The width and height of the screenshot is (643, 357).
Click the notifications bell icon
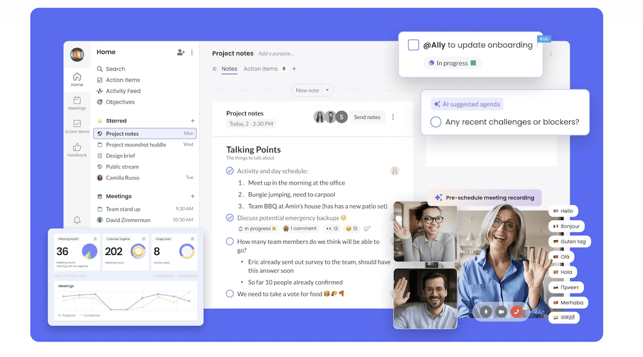[77, 220]
